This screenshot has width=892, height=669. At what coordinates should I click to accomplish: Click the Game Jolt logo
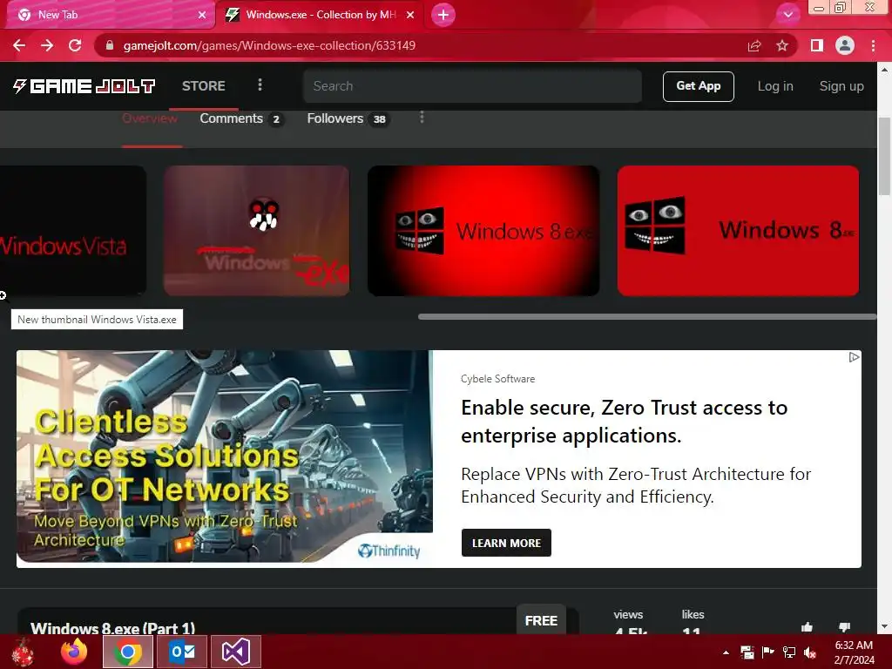[x=84, y=86]
